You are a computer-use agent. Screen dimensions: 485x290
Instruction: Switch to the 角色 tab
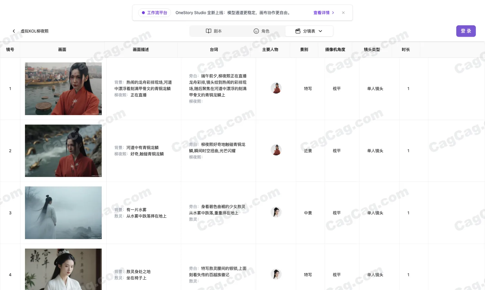coord(261,31)
